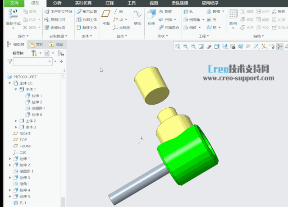
Task: Expand the 拉伸 3 feature
Action: click(x=10, y=177)
